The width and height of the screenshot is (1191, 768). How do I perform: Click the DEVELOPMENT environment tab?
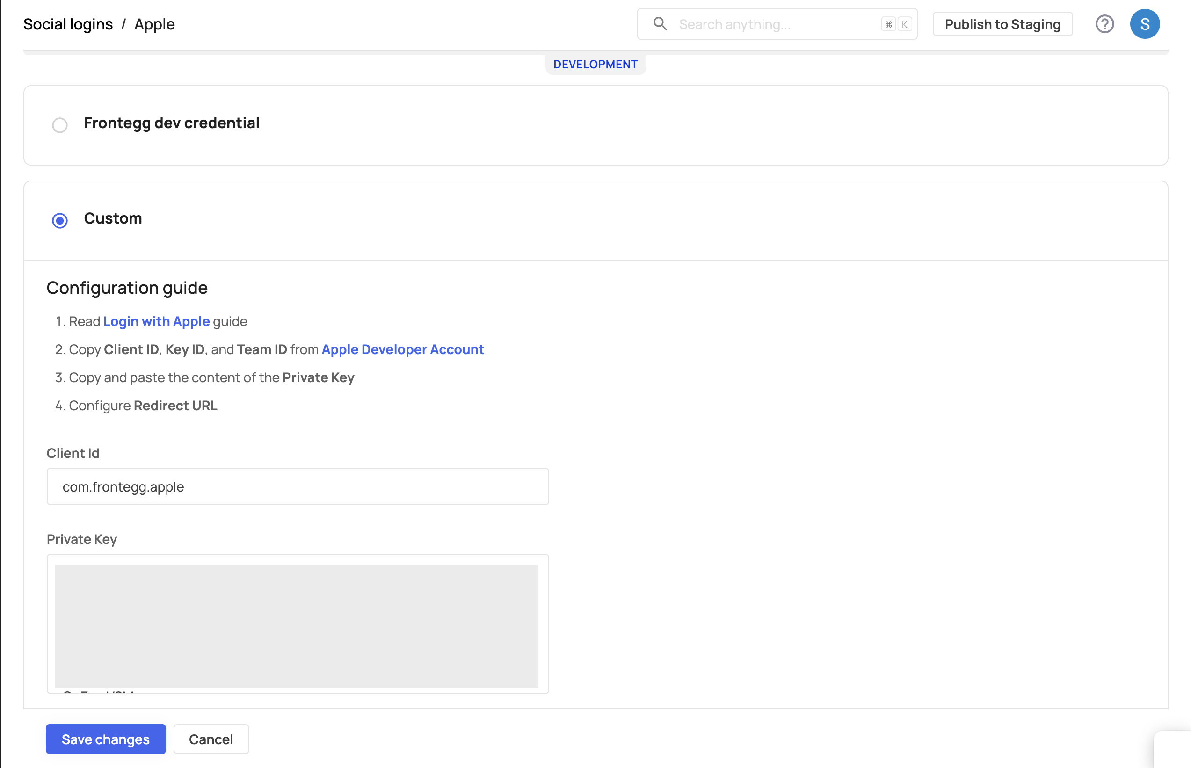[x=595, y=65]
